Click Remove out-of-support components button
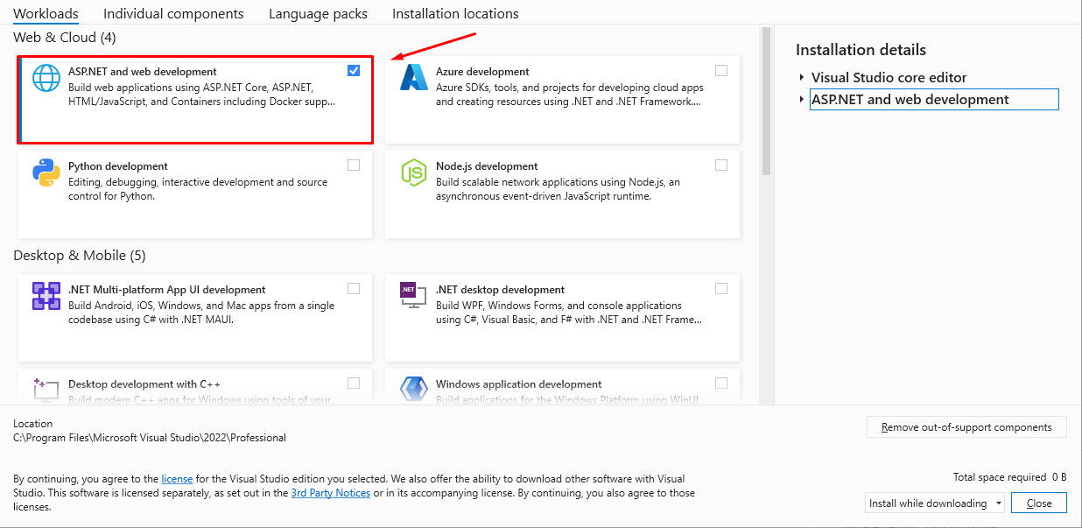This screenshot has width=1082, height=528. (x=966, y=427)
